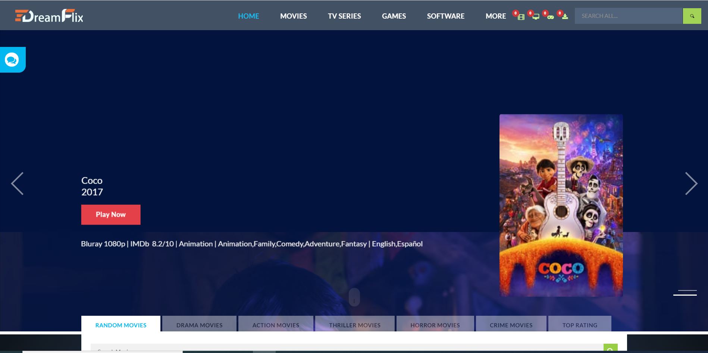Select the GAMES menu item
The height and width of the screenshot is (353, 708).
tap(394, 16)
